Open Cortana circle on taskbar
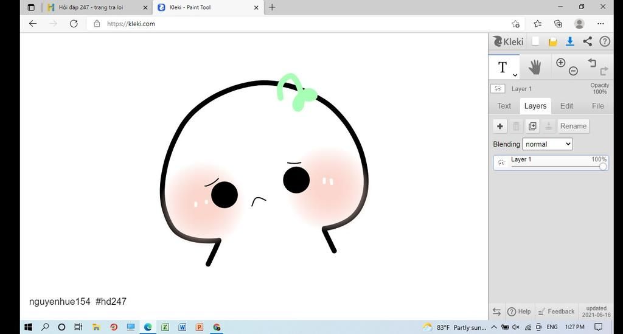 click(61, 327)
